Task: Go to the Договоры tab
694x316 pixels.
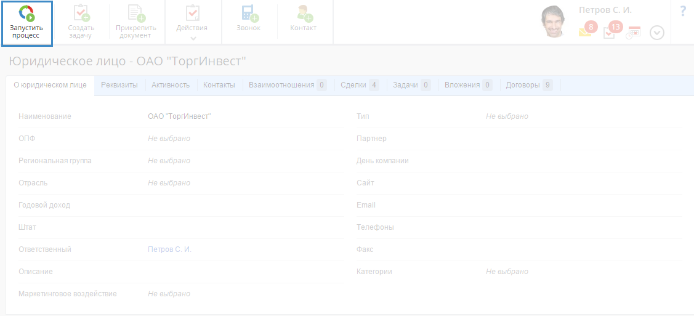Action: [x=528, y=85]
